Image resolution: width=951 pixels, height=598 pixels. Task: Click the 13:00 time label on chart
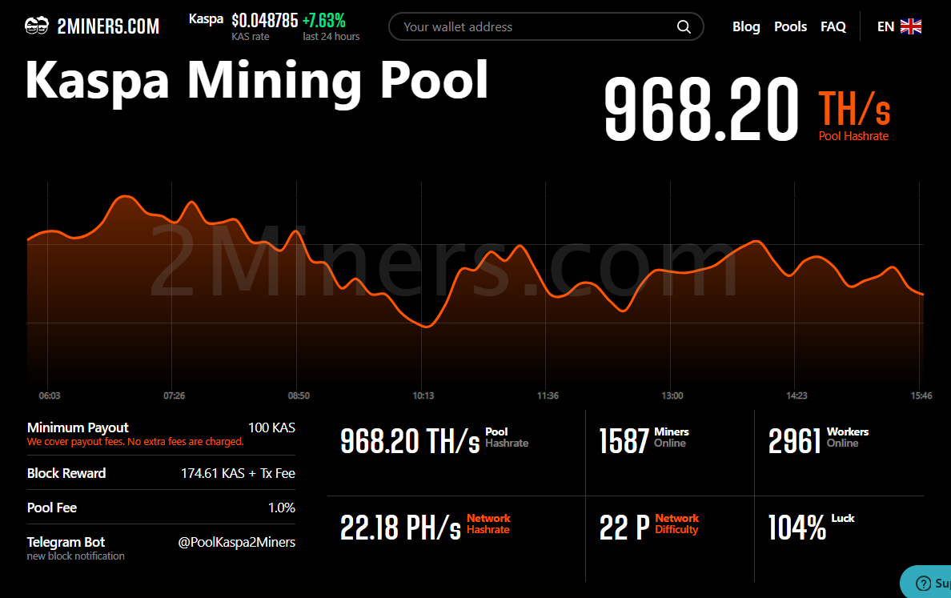coord(672,395)
